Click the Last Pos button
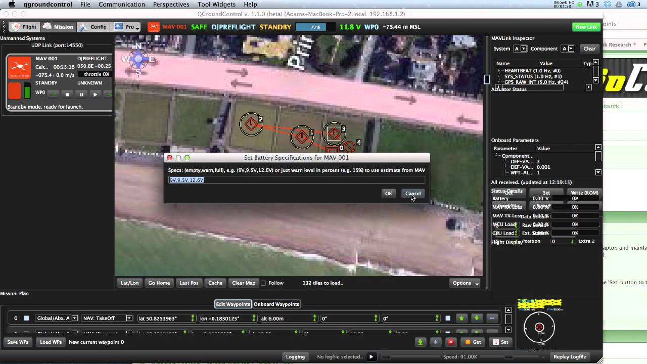 (x=189, y=283)
